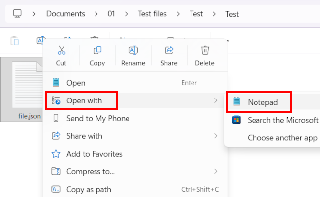Choose Open from the context menu

coord(135,83)
